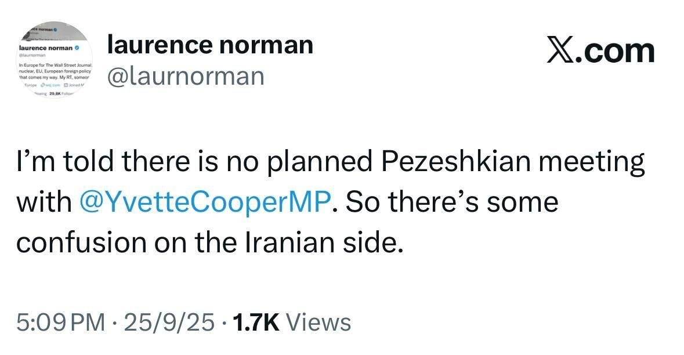Screen dimensions: 684x355
Task: Click the tiny grey @laurnorman inside the avatar
Action: pyautogui.click(x=32, y=55)
